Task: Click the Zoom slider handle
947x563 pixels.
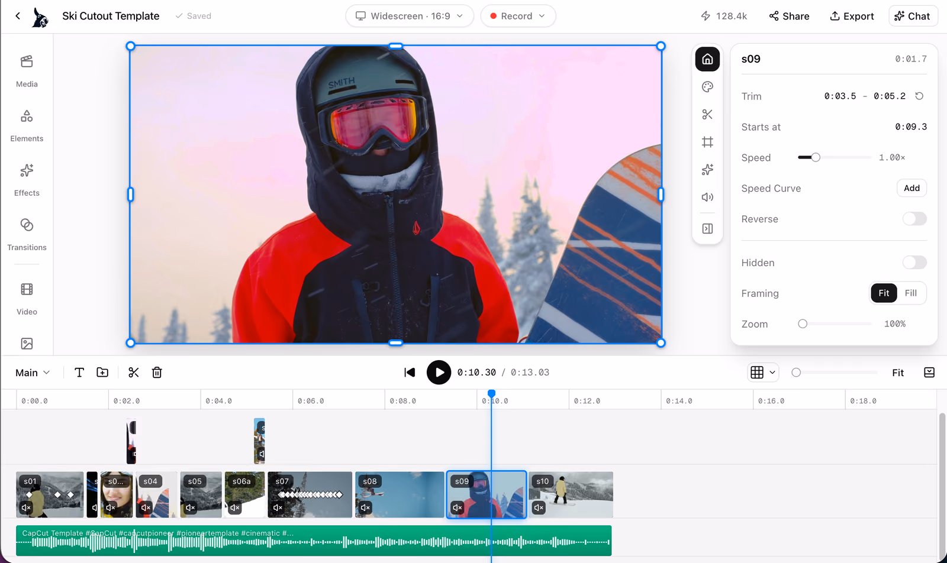Action: coord(803,324)
